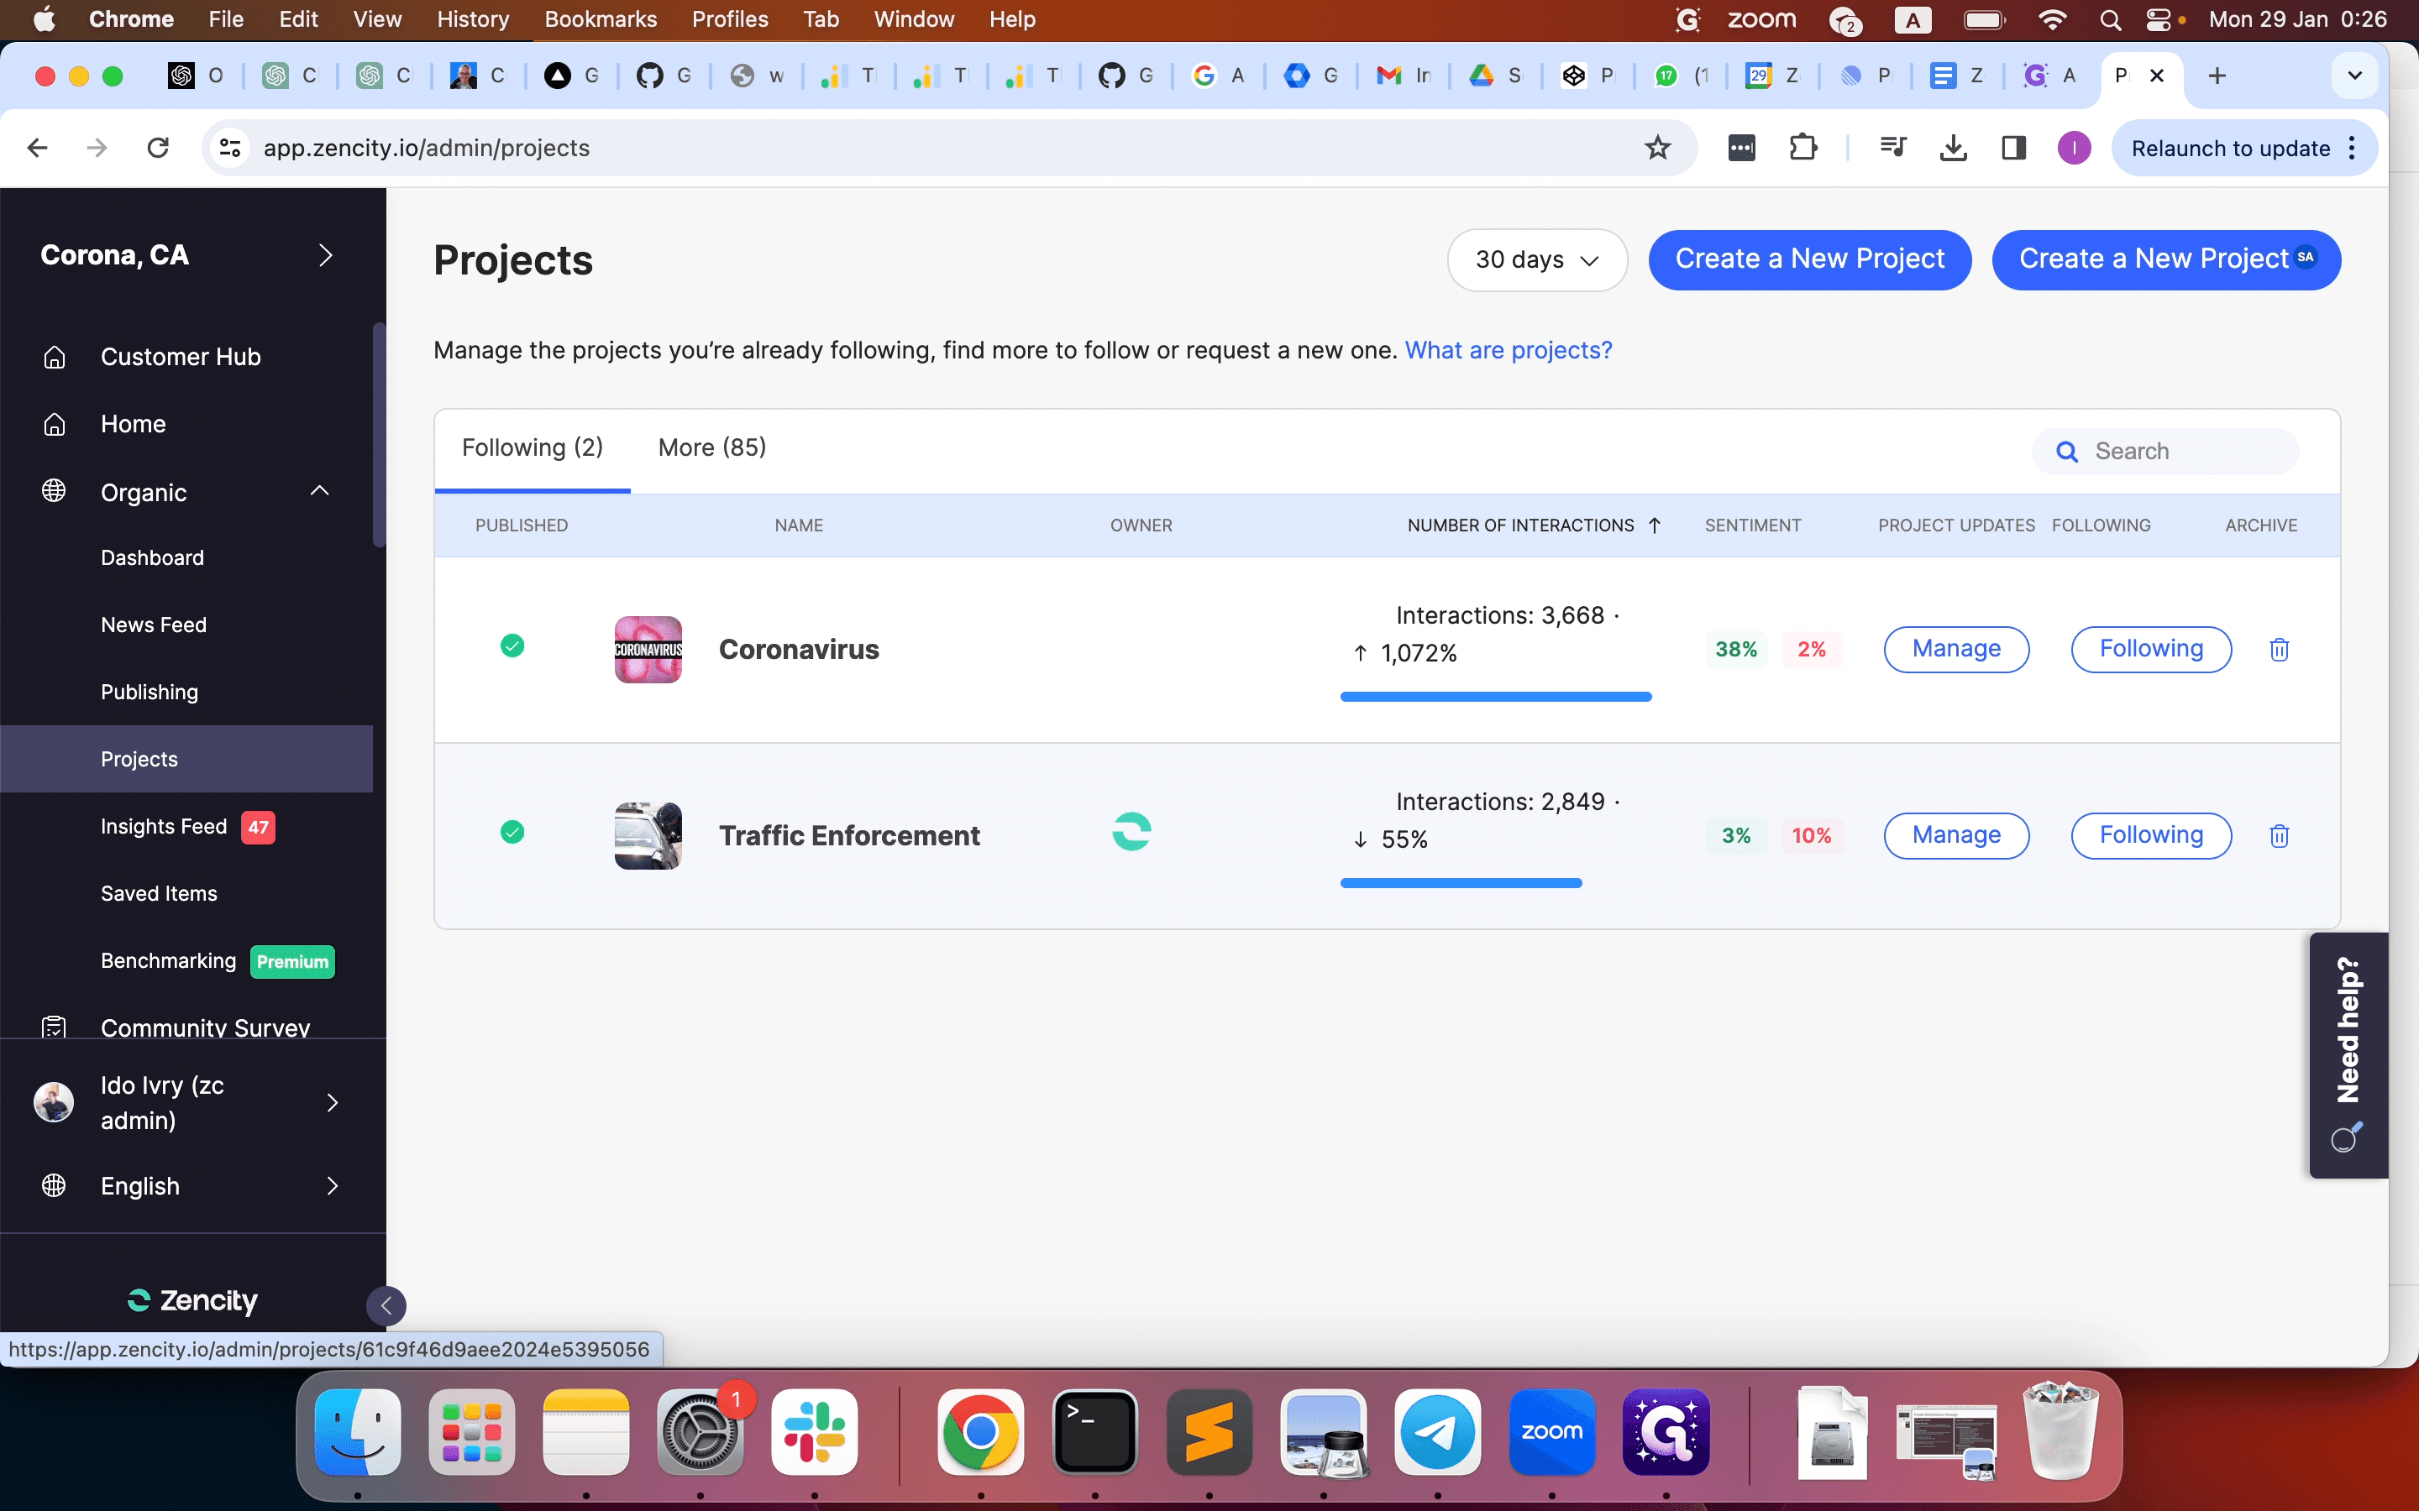The width and height of the screenshot is (2419, 1511).
Task: Open a new browser tab
Action: [2217, 76]
